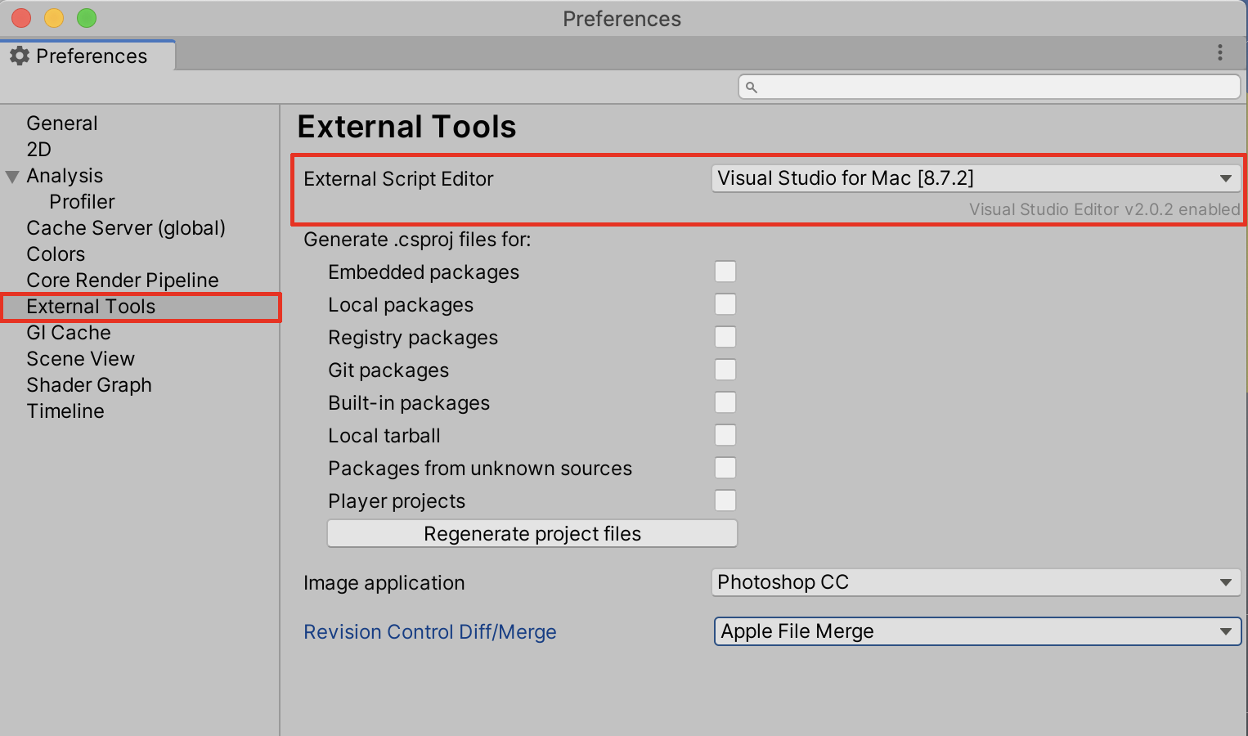The width and height of the screenshot is (1248, 736).
Task: Open External Script Editor dropdown
Action: pyautogui.click(x=976, y=178)
